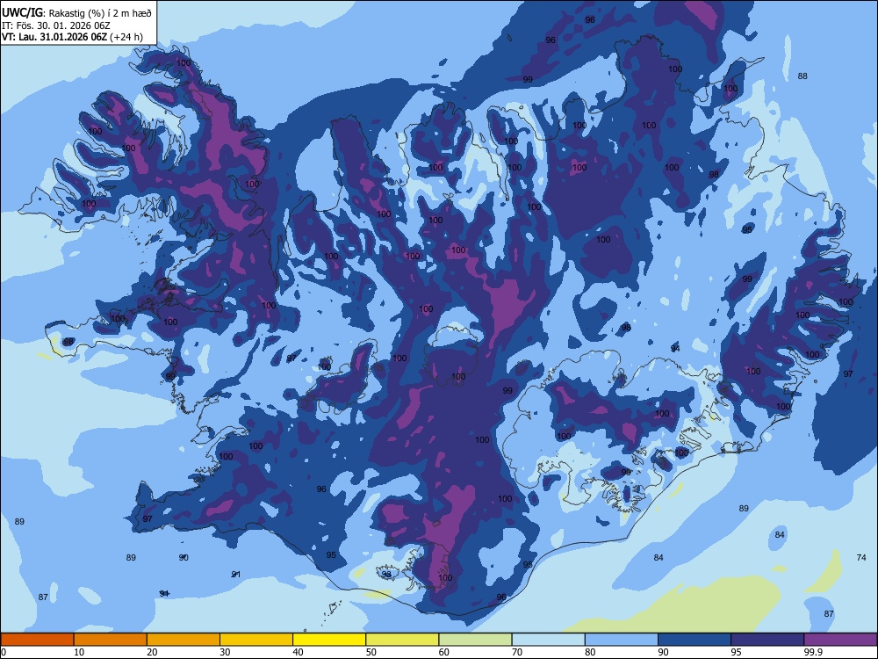Click the light green 60–70 legend swatch
Screen dimensions: 878x659
(x=475, y=640)
